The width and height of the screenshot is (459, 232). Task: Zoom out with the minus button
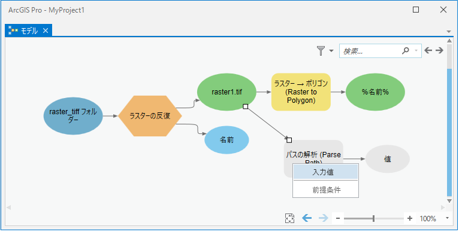tap(338, 218)
